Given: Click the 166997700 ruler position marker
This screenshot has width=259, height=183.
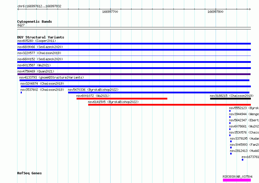Looking at the screenshot, I should [110, 12].
